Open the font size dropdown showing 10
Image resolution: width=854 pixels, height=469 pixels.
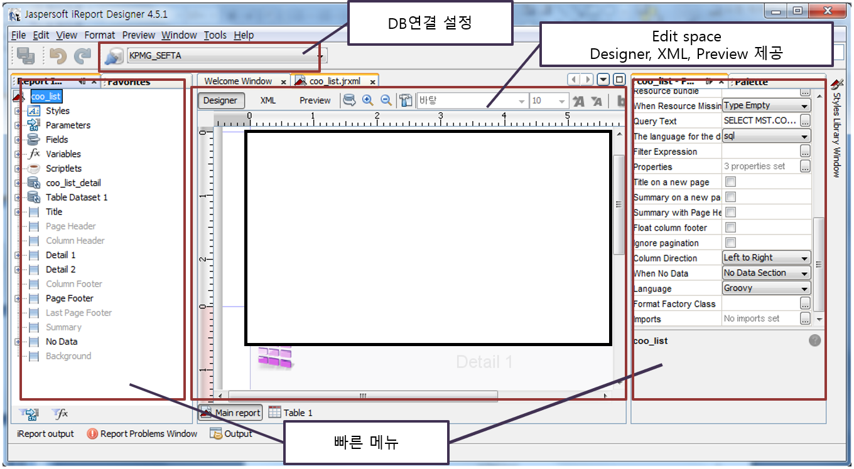549,101
